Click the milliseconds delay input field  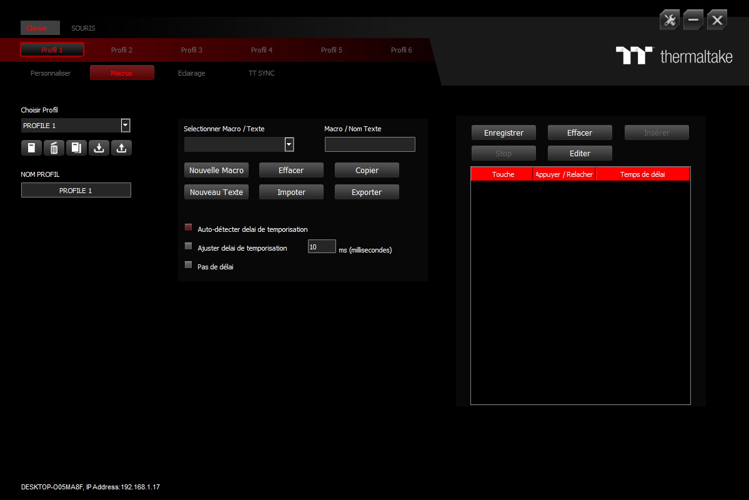321,246
